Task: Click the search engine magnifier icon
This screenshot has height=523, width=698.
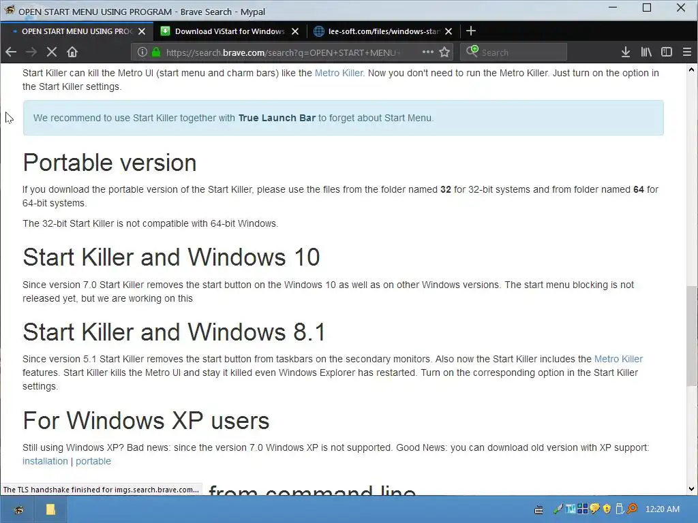Action: (472, 51)
